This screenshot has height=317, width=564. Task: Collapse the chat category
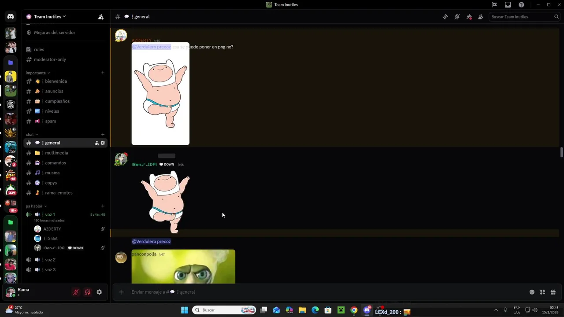coord(32,135)
